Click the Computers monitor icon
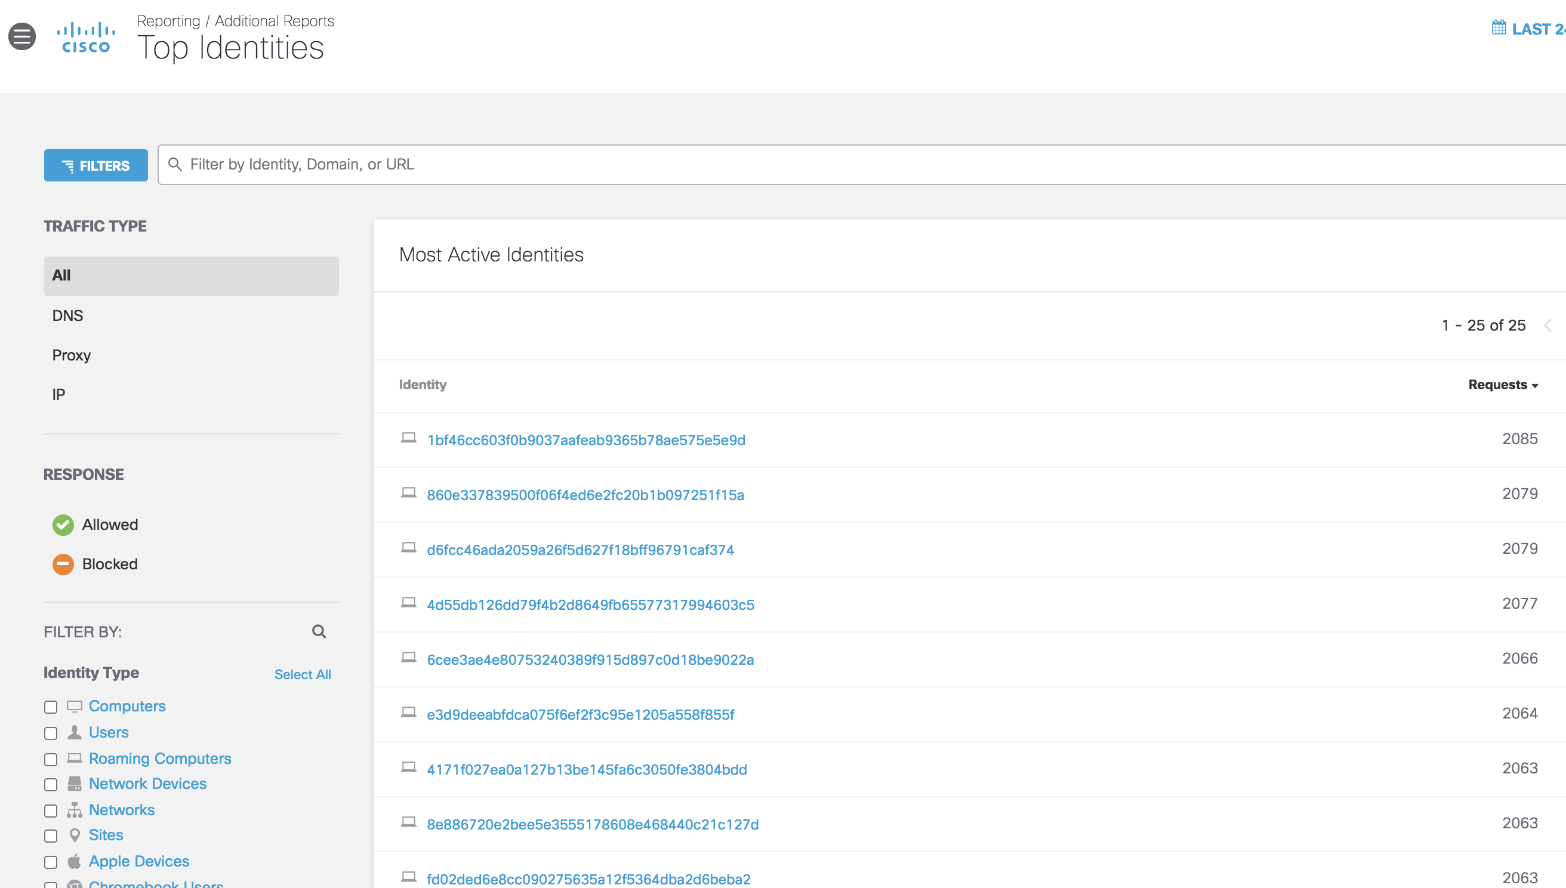Viewport: 1566px width, 888px height. (75, 707)
